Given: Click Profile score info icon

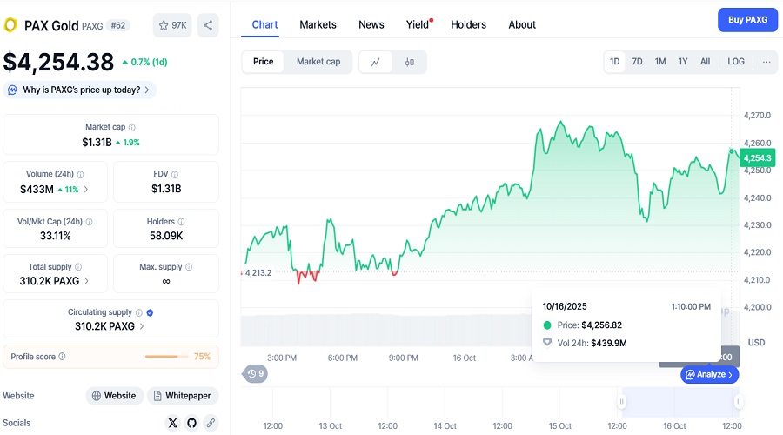Looking at the screenshot, I should pyautogui.click(x=62, y=357).
